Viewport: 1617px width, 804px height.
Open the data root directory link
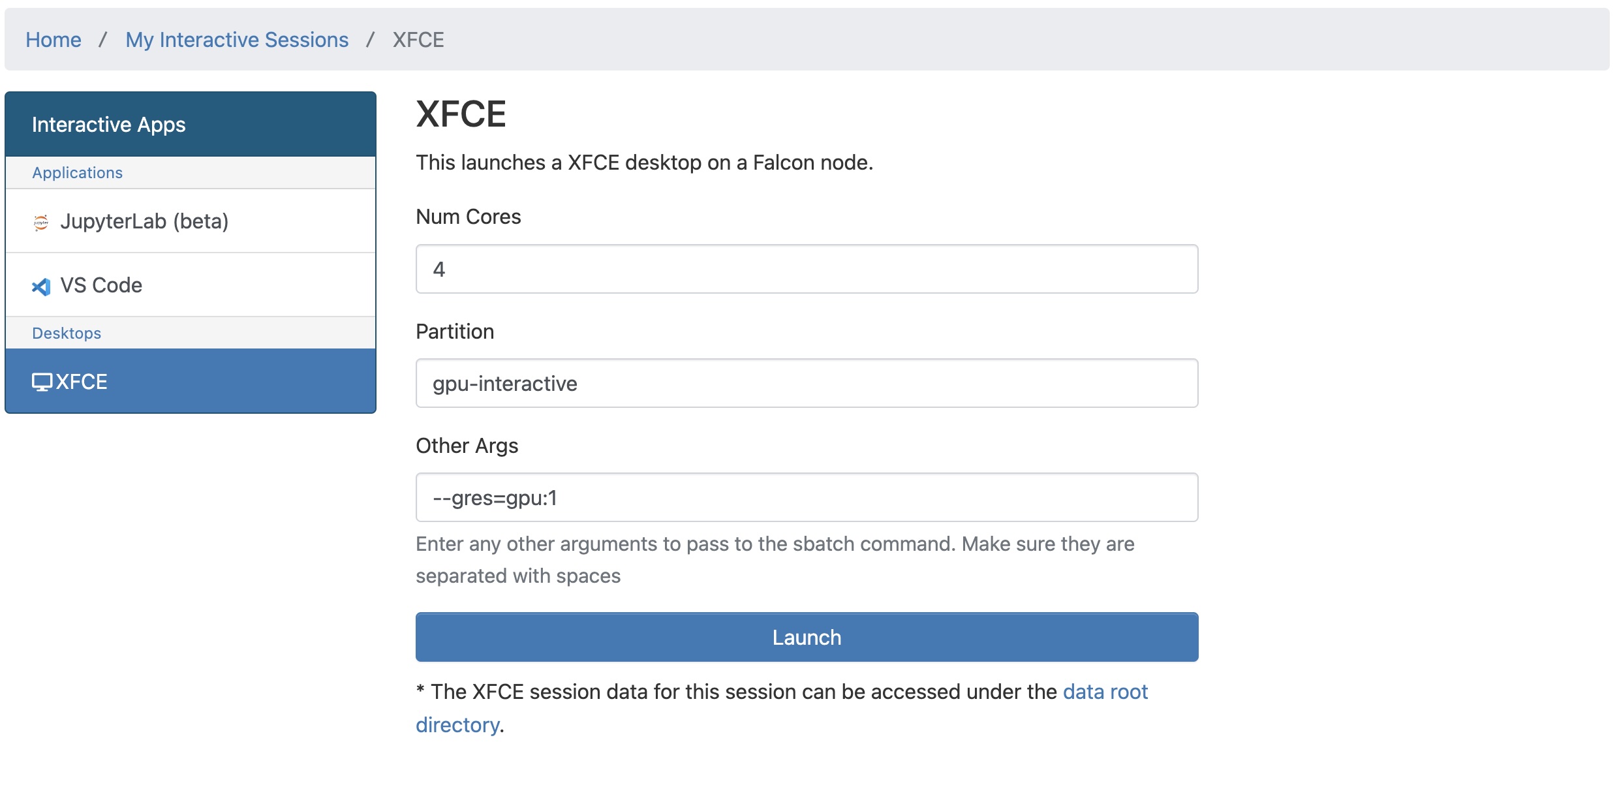1105,692
